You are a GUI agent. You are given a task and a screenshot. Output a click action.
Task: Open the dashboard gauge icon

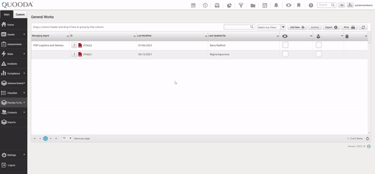tap(205, 5)
